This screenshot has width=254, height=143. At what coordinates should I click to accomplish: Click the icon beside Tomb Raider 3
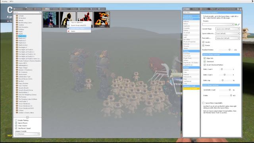pyautogui.click(x=17, y=101)
